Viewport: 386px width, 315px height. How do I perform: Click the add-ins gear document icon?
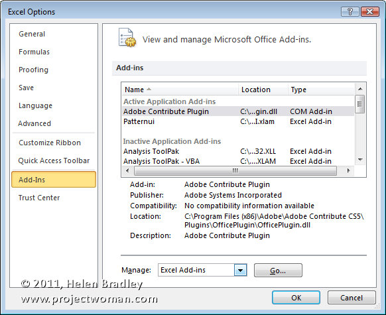[127, 38]
